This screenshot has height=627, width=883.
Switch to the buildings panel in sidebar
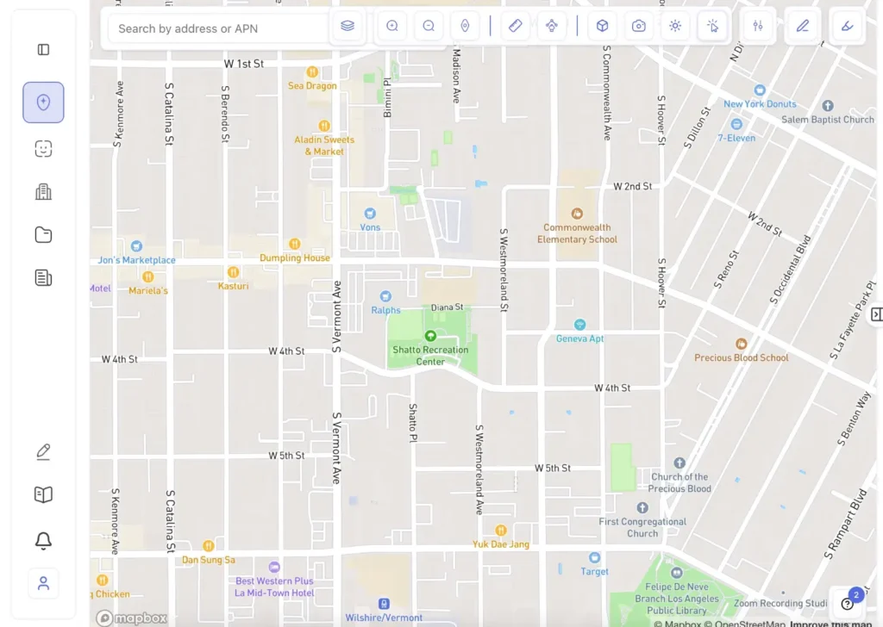tap(43, 191)
